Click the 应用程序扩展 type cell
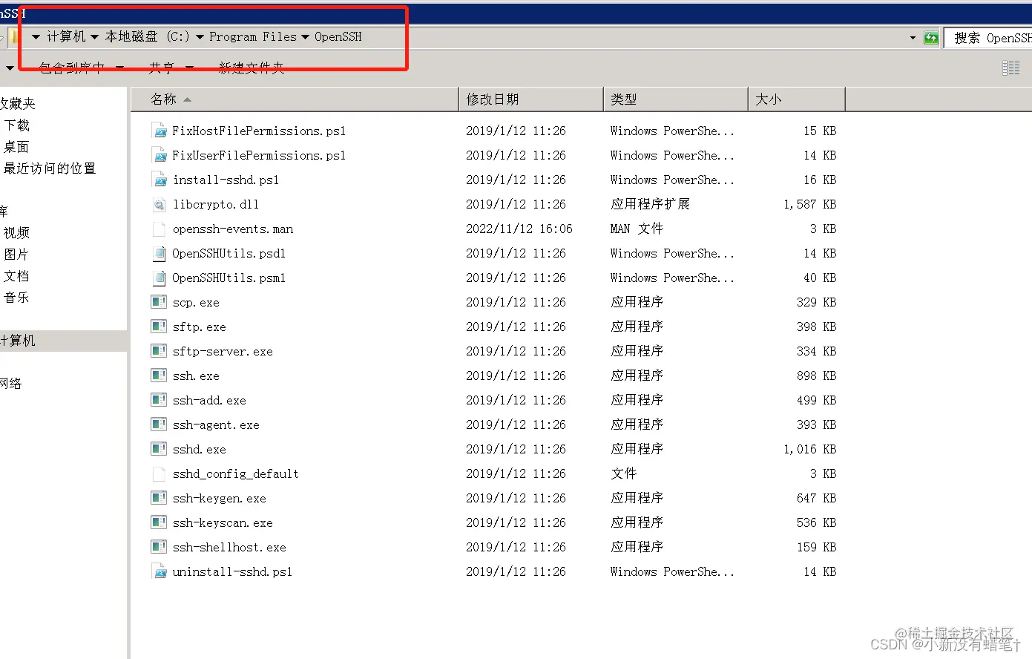The height and width of the screenshot is (659, 1032). coord(650,204)
